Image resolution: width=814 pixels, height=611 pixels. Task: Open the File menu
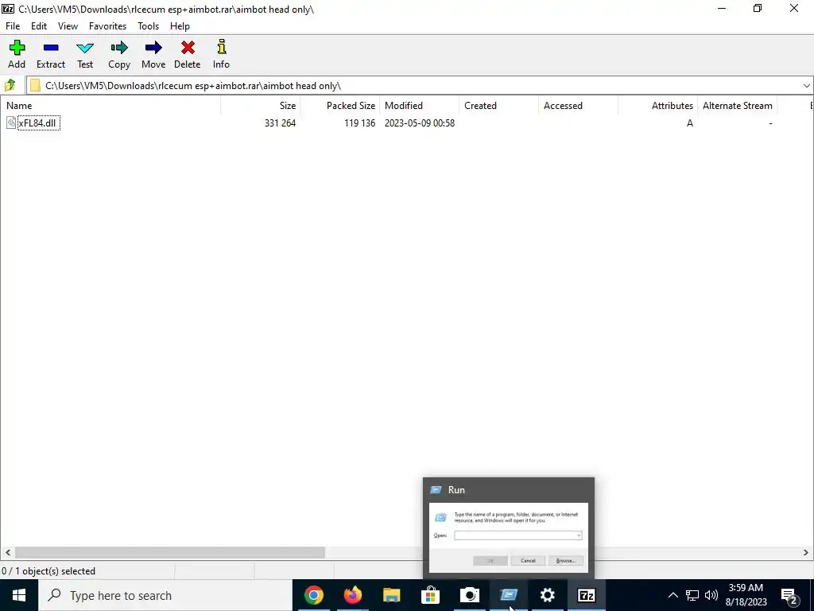coord(13,26)
